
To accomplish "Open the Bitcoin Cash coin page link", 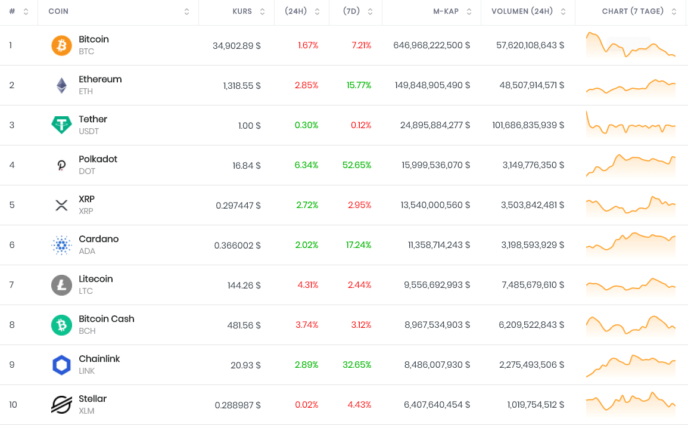I will point(107,319).
